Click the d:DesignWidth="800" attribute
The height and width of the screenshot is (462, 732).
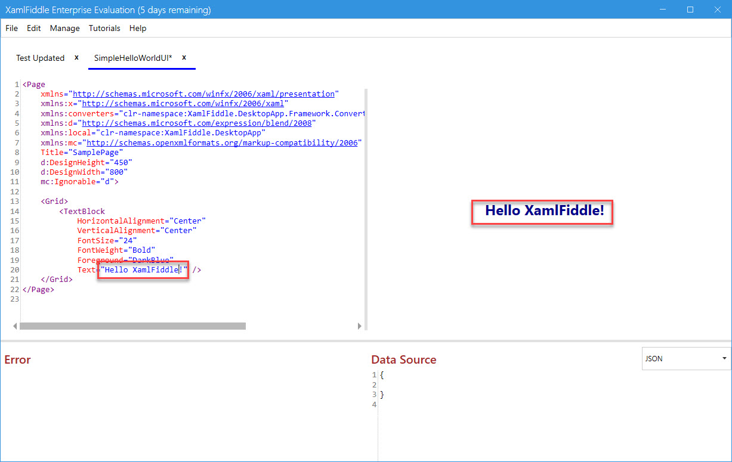[84, 172]
